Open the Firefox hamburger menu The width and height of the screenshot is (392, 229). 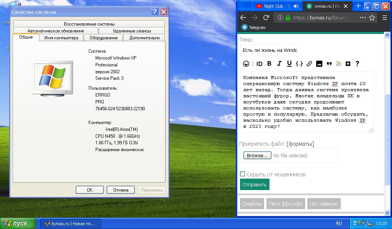coord(384,18)
